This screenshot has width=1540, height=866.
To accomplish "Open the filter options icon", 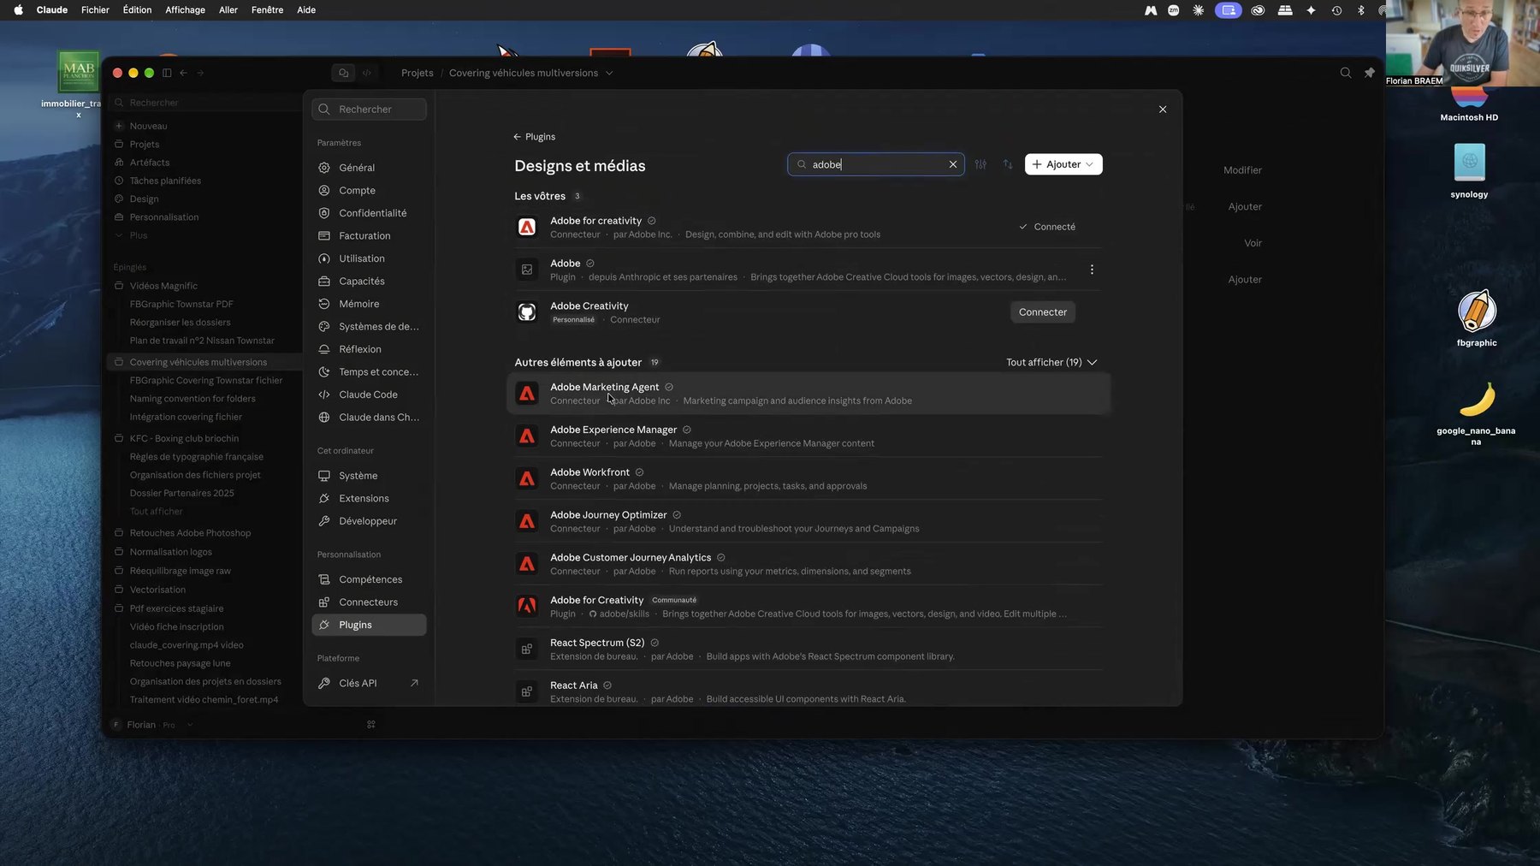I will [980, 164].
